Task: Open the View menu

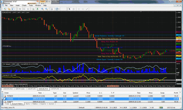Action: [x=11, y=5]
